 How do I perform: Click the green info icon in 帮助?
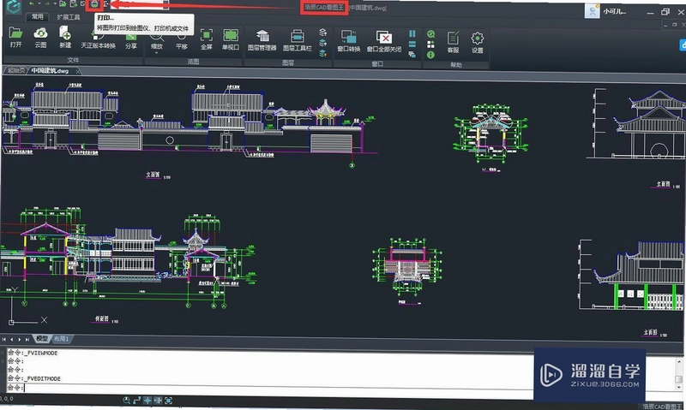coord(431,55)
